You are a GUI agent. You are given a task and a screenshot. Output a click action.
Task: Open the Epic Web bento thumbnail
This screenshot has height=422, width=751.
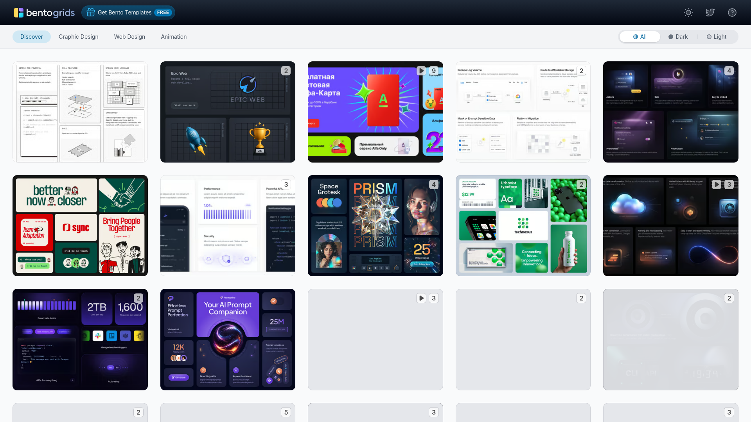[x=228, y=112]
